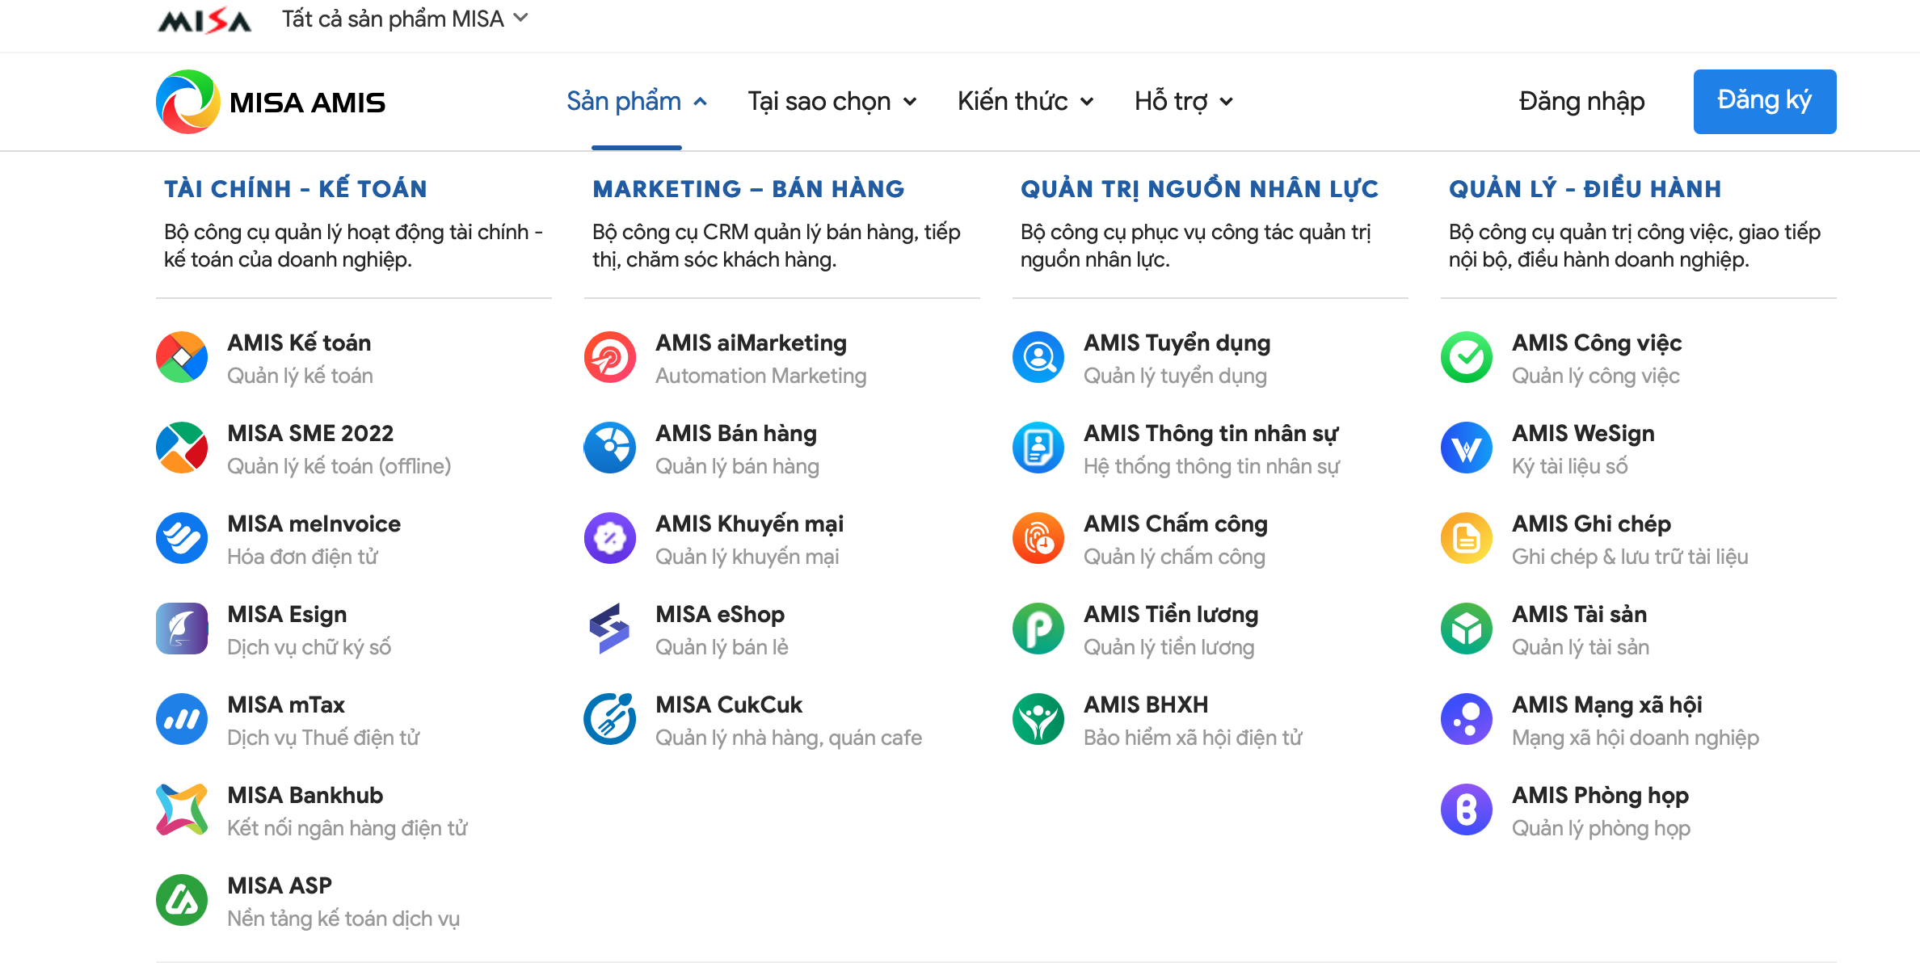Click 'Mạng xã hội doanh nghiệp' text
Image resolution: width=1920 pixels, height=963 pixels.
(1636, 738)
